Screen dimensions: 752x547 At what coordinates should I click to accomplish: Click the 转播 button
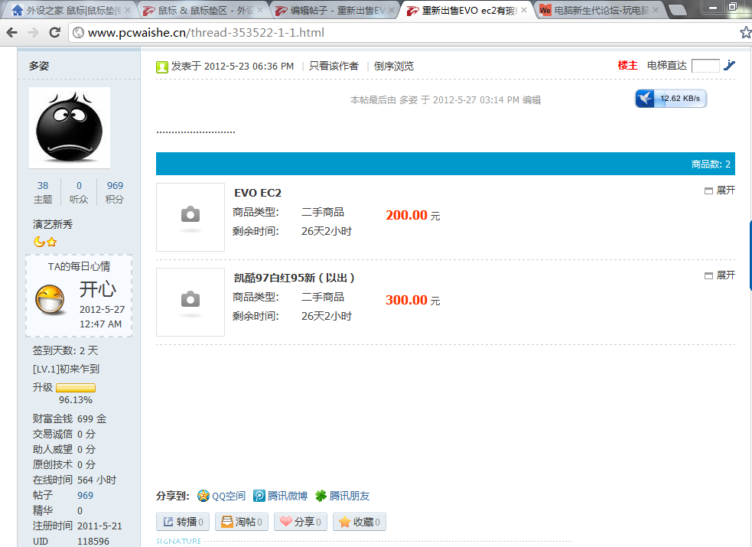pyautogui.click(x=183, y=522)
